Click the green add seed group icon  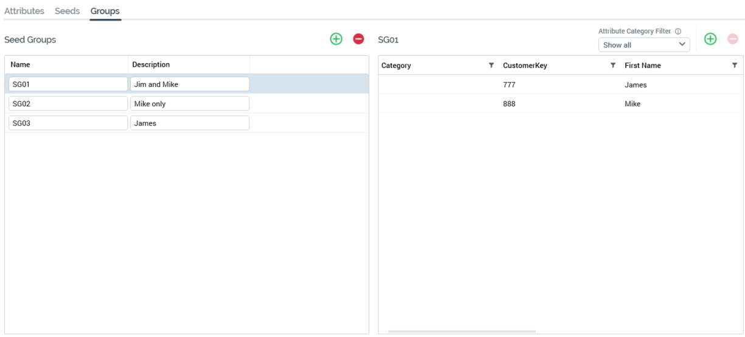(x=336, y=39)
